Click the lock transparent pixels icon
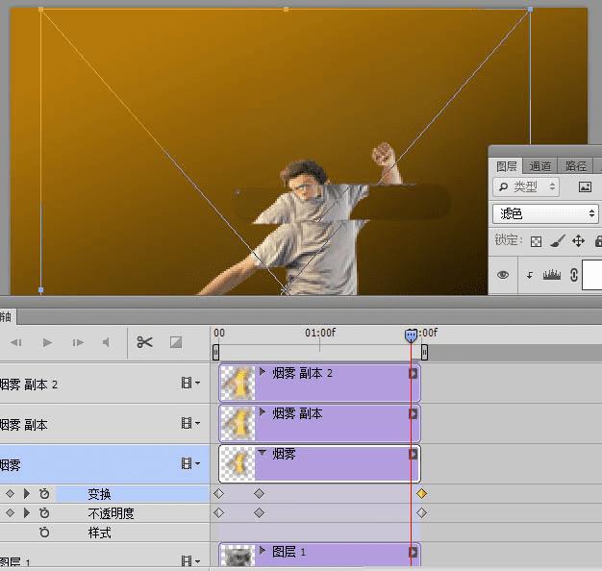Screen dimensions: 602x571 point(537,240)
